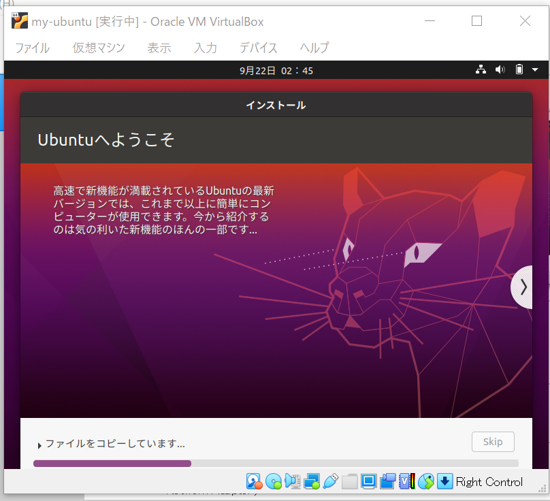This screenshot has width=550, height=501.
Task: Minimize the VirtualBox window
Action: point(430,20)
